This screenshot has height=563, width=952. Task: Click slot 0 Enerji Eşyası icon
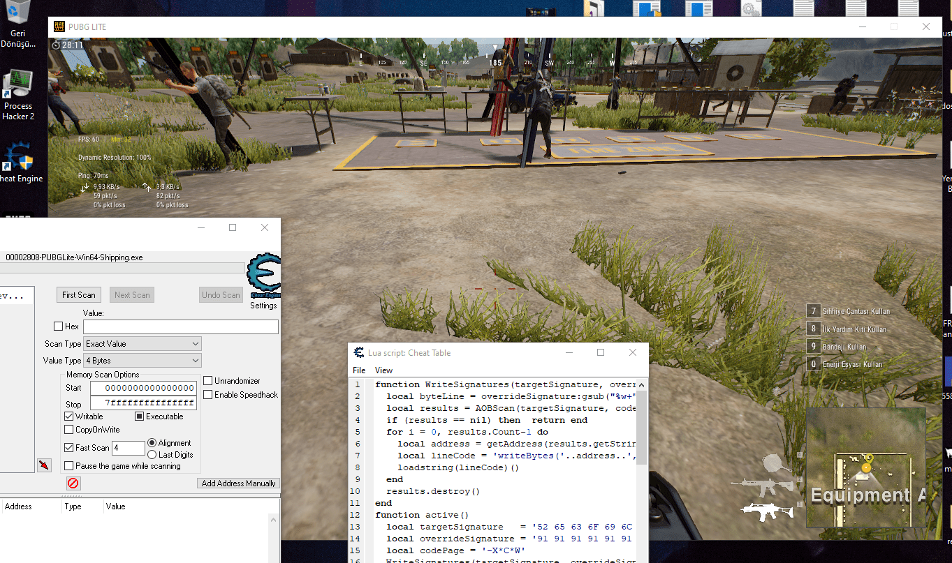point(813,364)
